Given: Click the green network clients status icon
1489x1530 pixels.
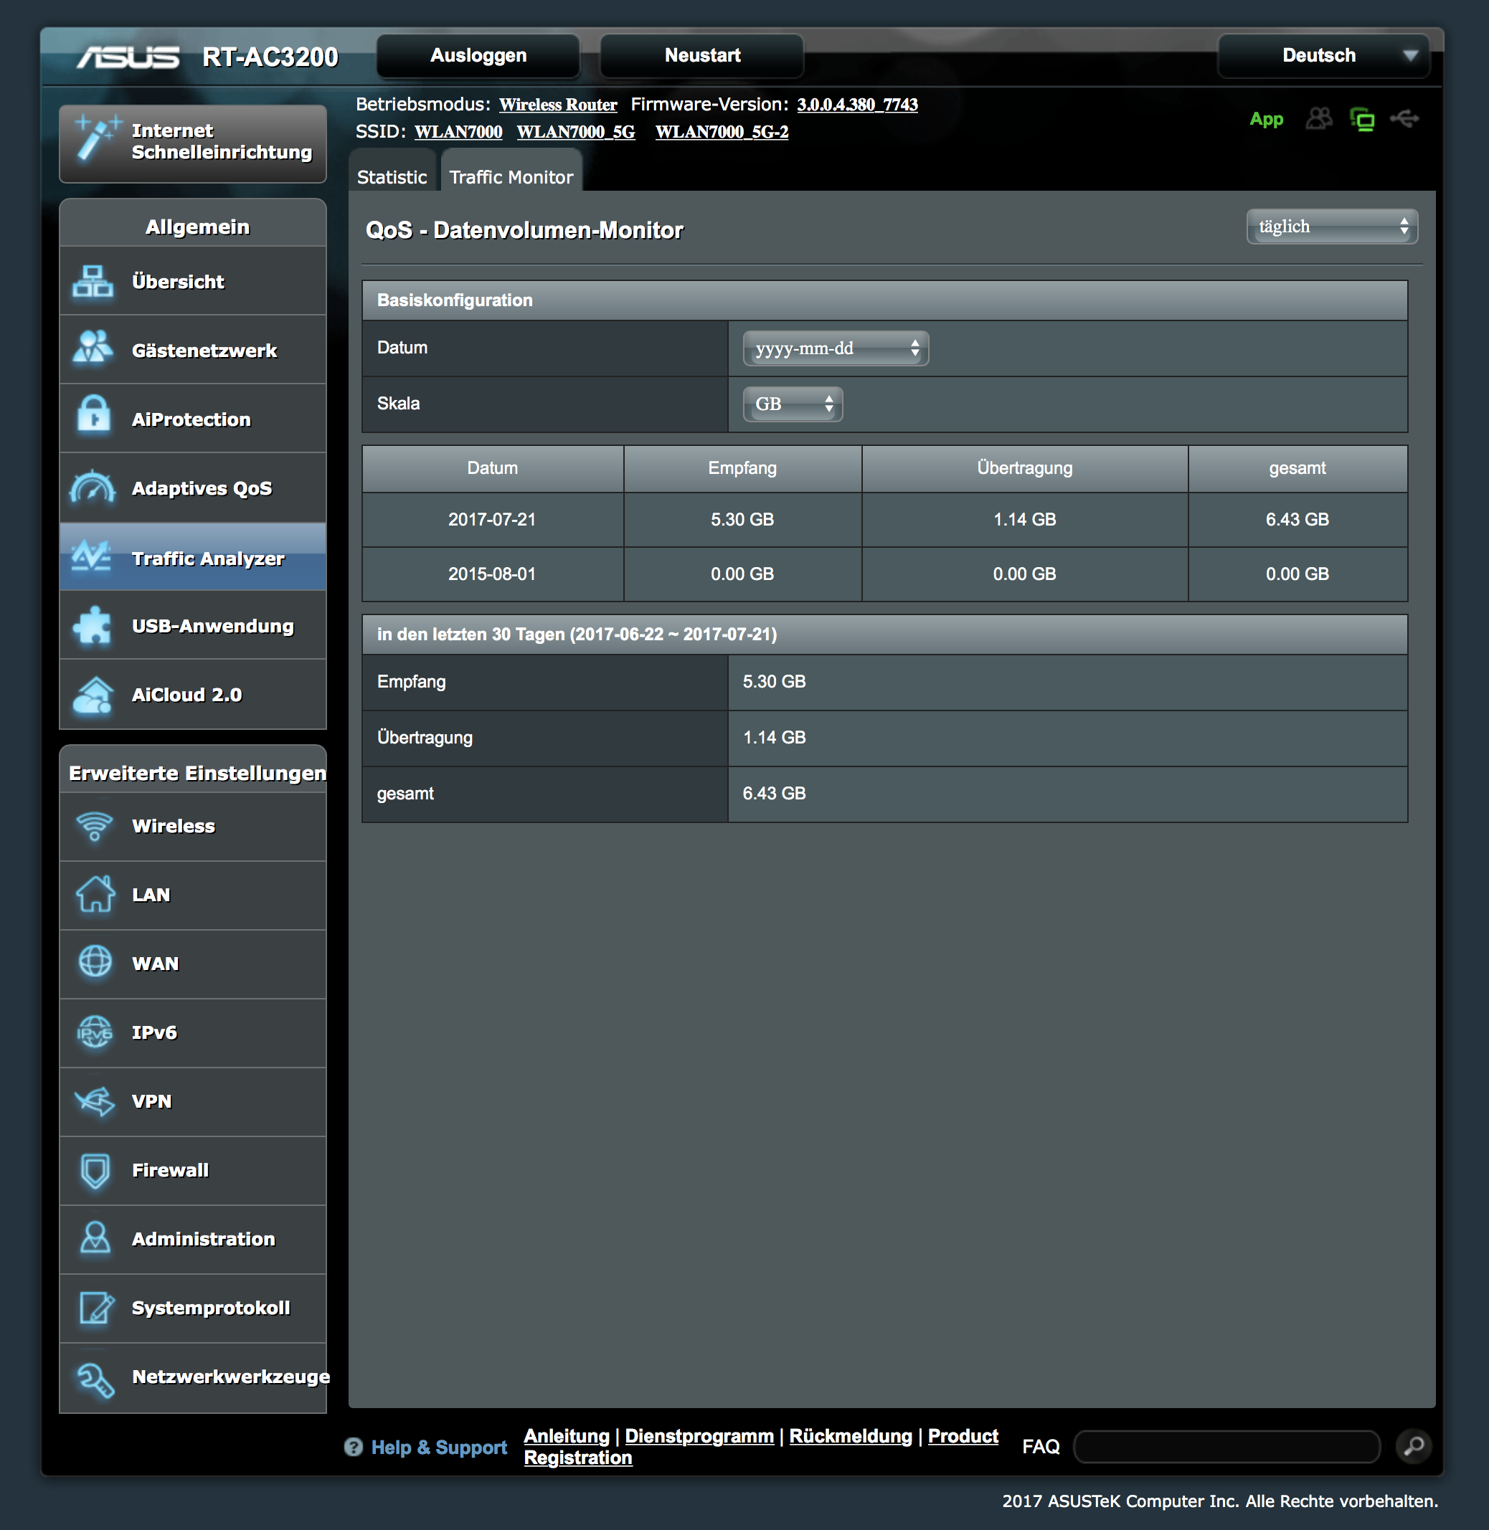Looking at the screenshot, I should pyautogui.click(x=1362, y=119).
